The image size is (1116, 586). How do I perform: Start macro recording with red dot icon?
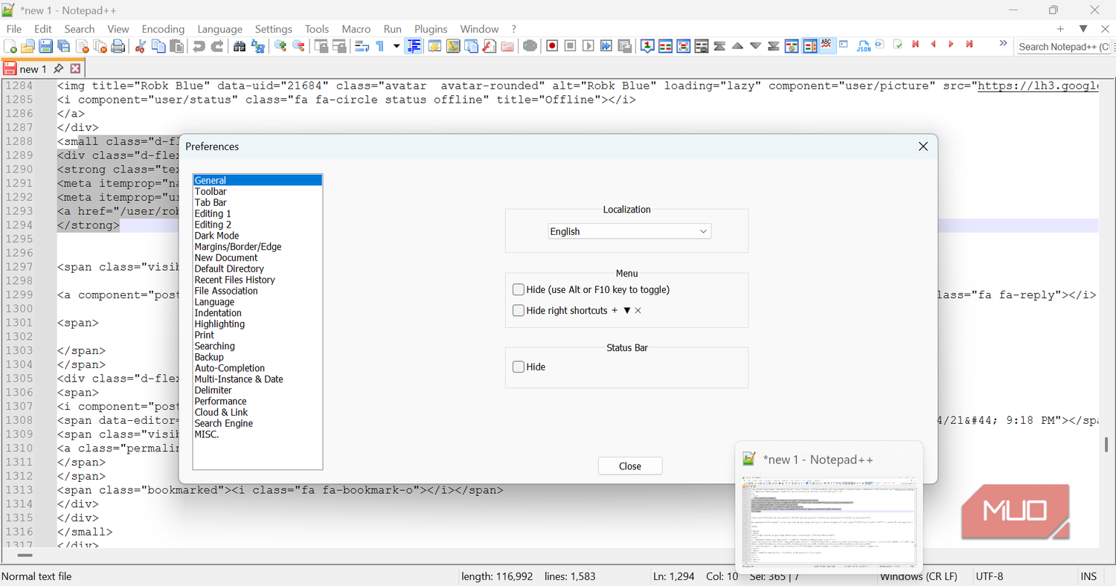point(552,46)
